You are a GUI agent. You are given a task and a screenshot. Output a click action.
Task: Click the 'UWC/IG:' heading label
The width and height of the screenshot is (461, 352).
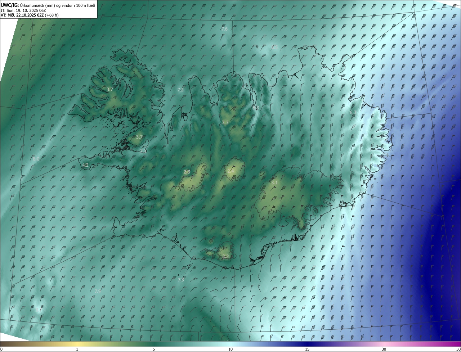click(x=10, y=5)
